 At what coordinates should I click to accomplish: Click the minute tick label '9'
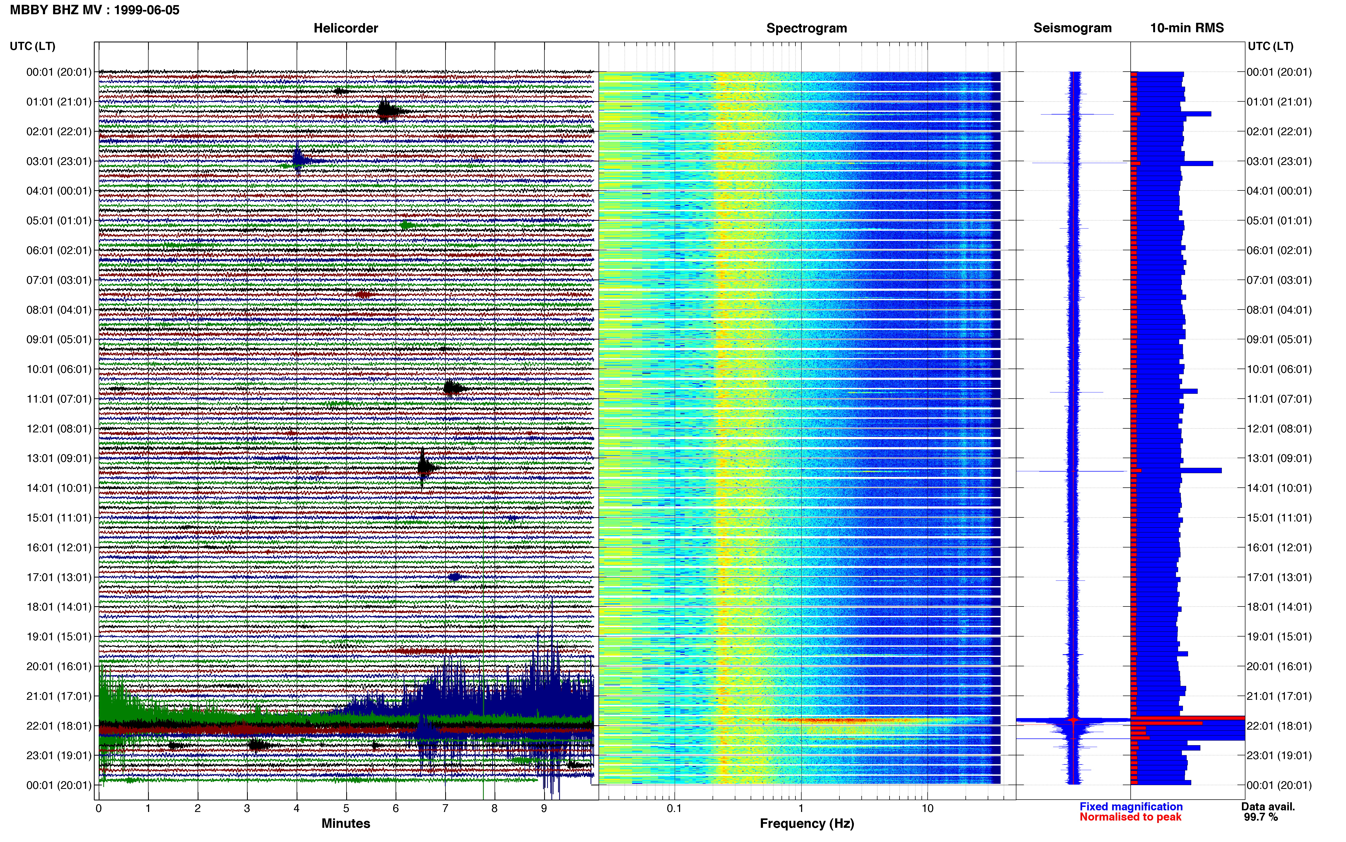click(544, 808)
